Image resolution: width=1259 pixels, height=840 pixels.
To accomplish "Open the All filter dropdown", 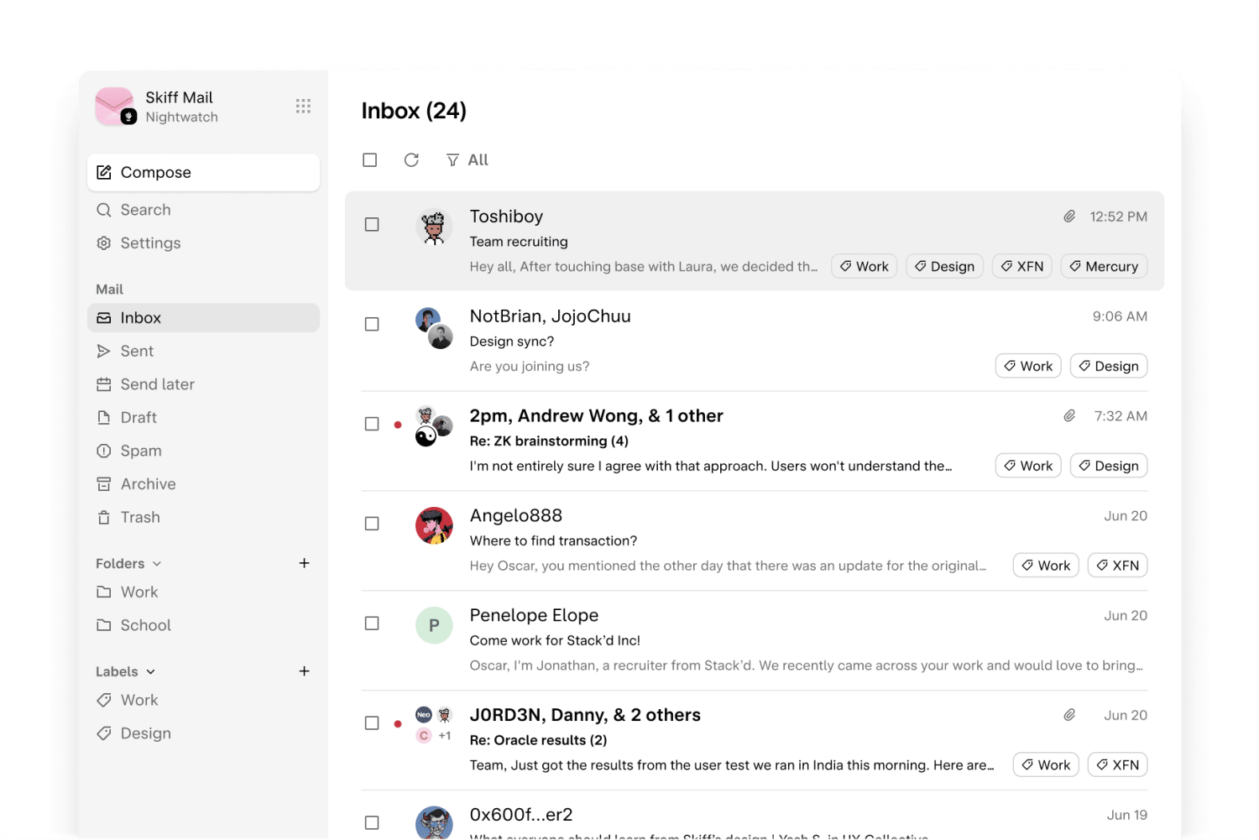I will pos(468,159).
